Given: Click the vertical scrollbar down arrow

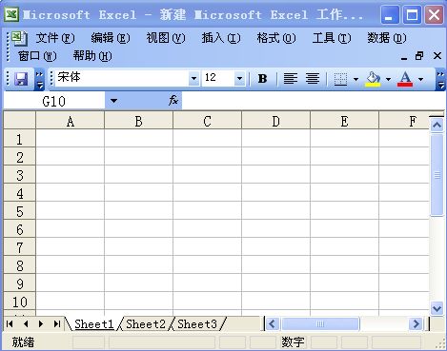Looking at the screenshot, I should click(x=437, y=308).
